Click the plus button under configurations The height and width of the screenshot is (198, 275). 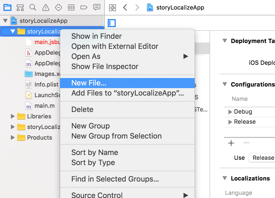tap(231, 143)
